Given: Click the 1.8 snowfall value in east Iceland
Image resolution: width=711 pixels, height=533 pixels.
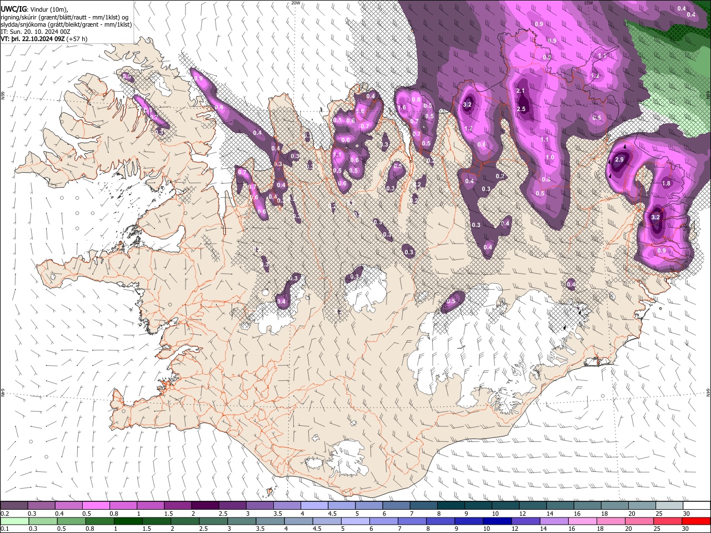Looking at the screenshot, I should (x=667, y=183).
